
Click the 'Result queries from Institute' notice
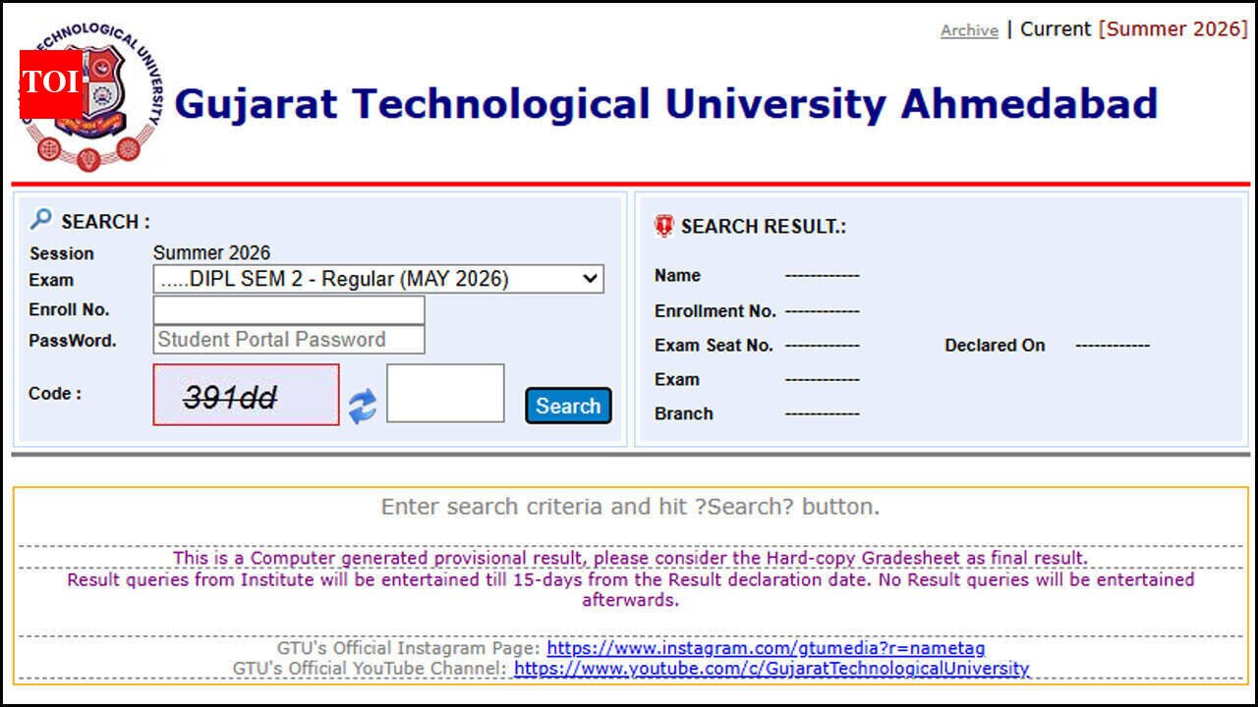point(630,589)
